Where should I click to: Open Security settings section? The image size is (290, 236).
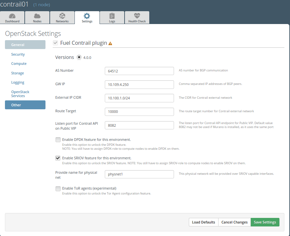click(18, 54)
